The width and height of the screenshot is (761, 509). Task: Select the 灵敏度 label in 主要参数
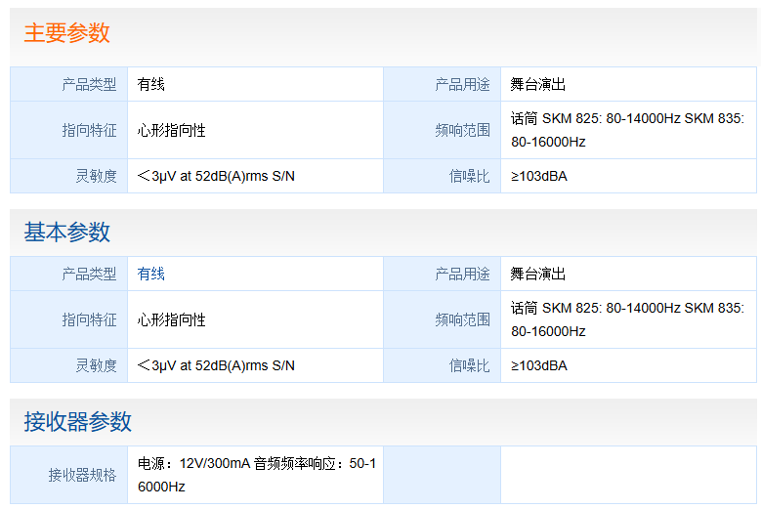click(96, 176)
